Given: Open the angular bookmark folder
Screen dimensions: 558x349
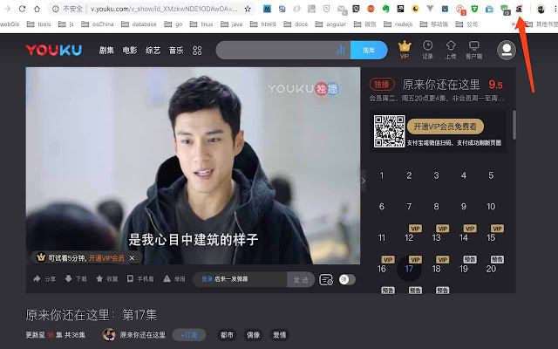Looking at the screenshot, I should click(331, 24).
